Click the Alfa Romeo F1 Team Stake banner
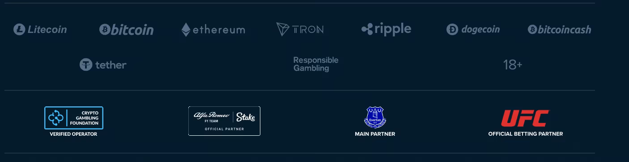The image size is (629, 162). tap(224, 121)
